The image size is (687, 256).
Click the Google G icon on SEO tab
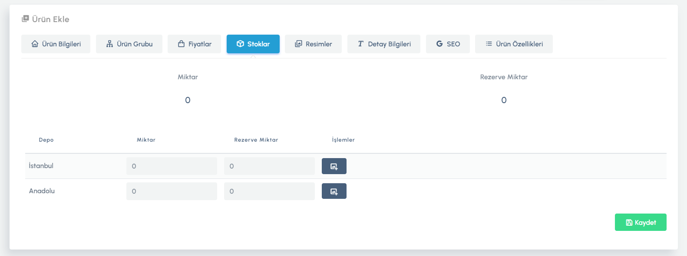439,44
